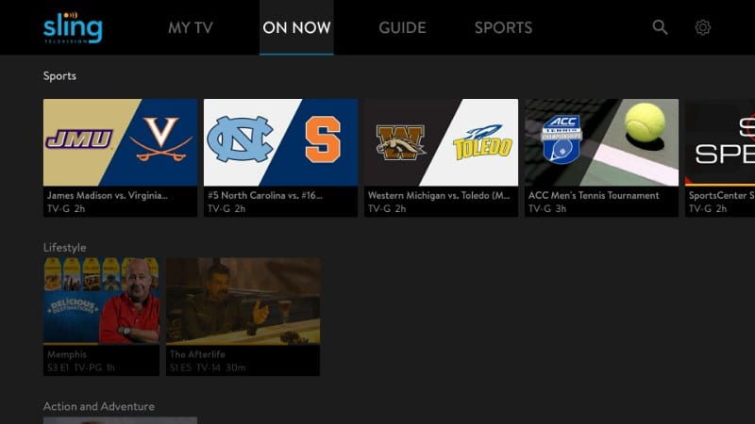The height and width of the screenshot is (424, 755).
Task: Open the Delicious Destinations Memphis thumbnail
Action: [101, 301]
